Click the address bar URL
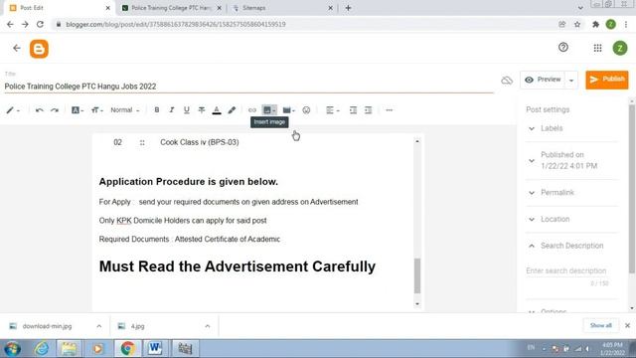 pyautogui.click(x=176, y=24)
